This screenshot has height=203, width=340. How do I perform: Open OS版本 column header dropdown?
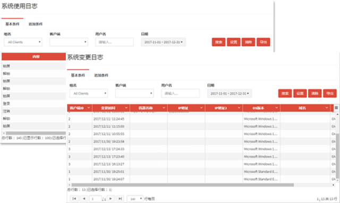click(276, 108)
